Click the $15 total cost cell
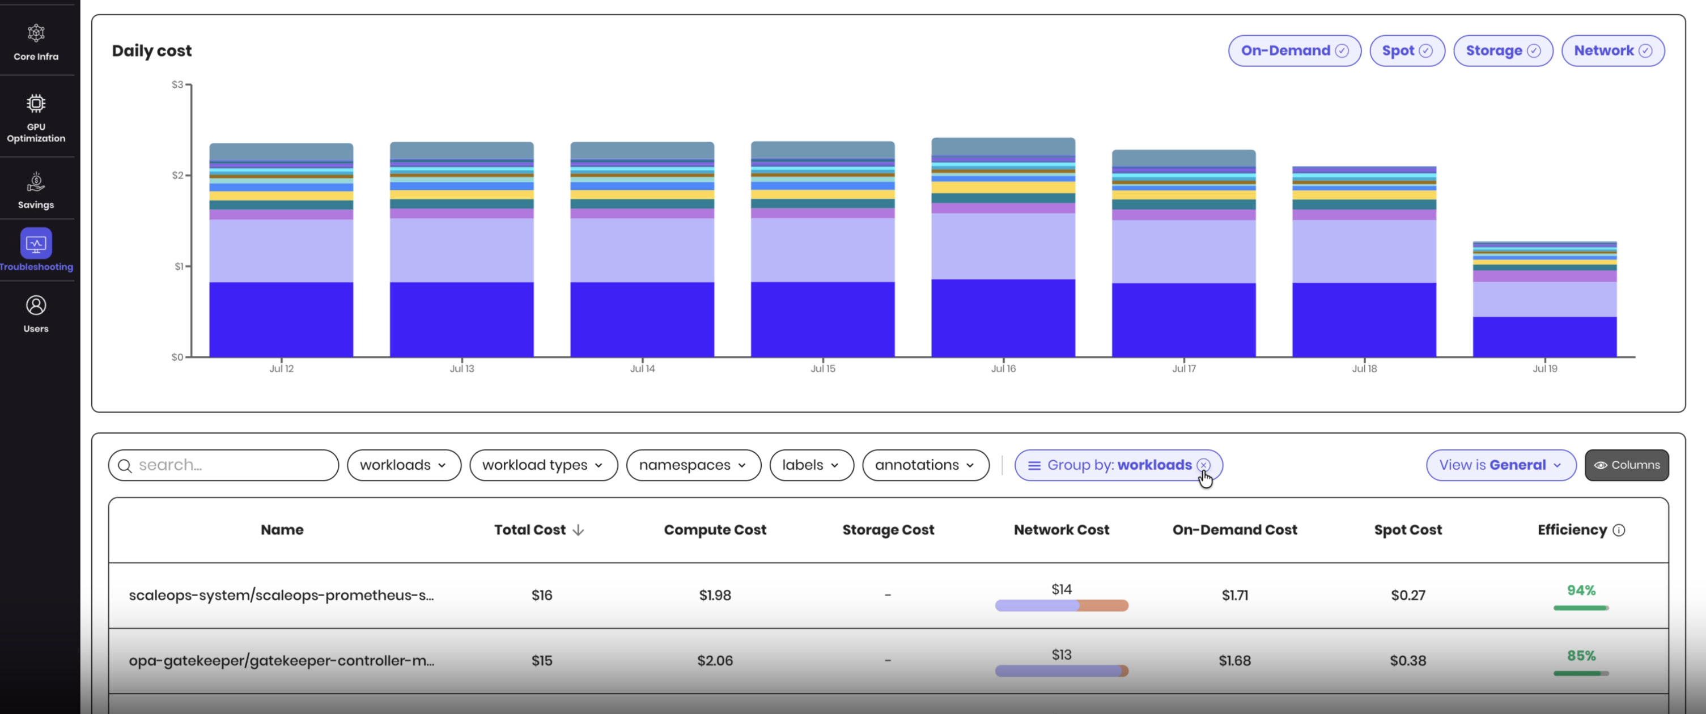This screenshot has height=714, width=1706. [x=542, y=661]
